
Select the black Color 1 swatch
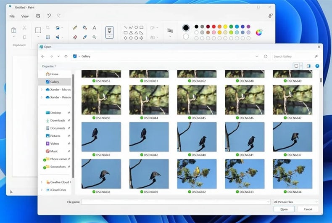(186, 28)
